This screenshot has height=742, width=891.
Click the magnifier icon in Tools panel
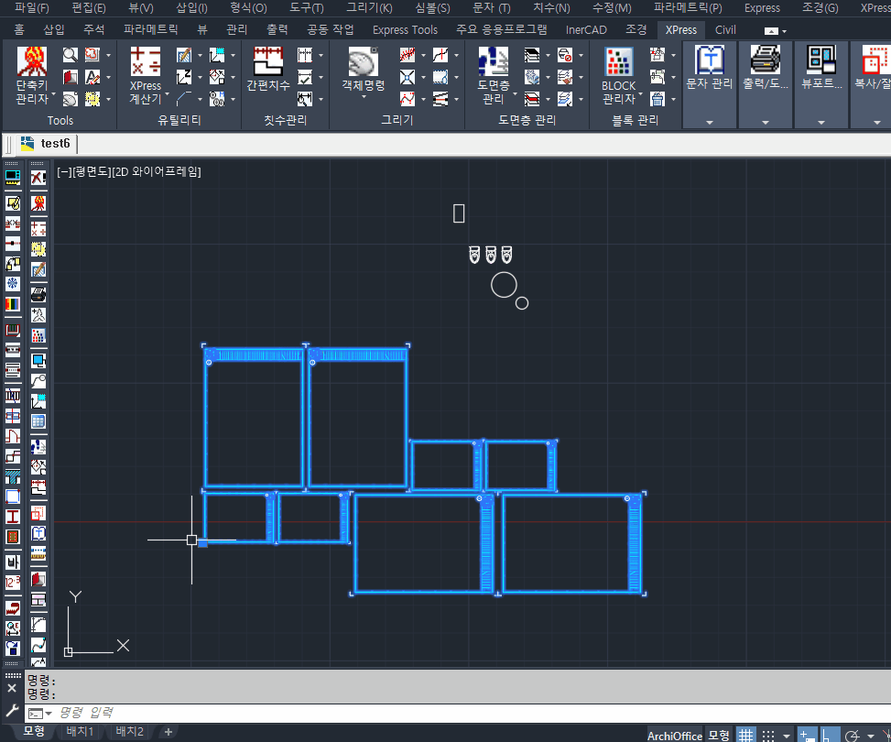click(70, 55)
